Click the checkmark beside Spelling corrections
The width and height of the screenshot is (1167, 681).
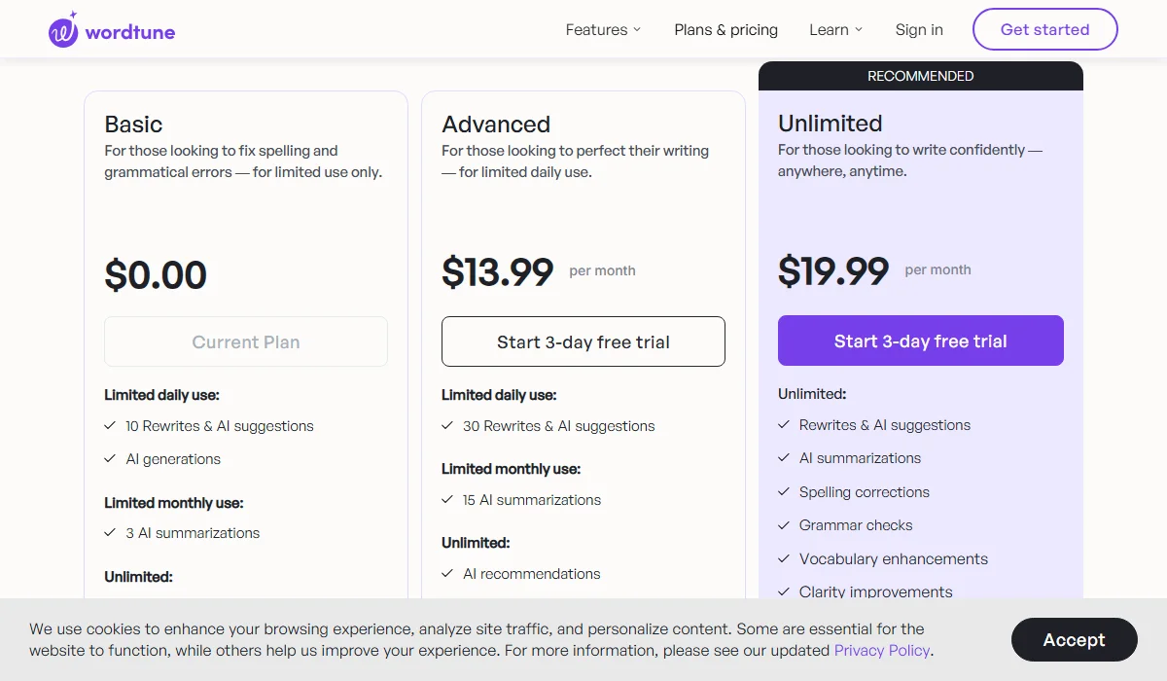pyautogui.click(x=783, y=492)
